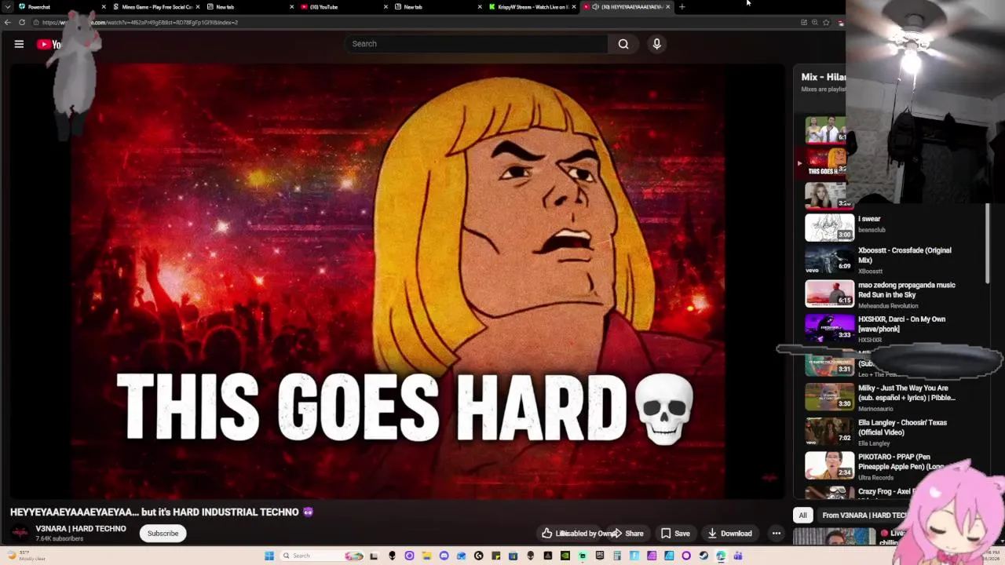The image size is (1005, 565).
Task: Play mao zedong propaganda Red Sun video
Action: click(907, 290)
